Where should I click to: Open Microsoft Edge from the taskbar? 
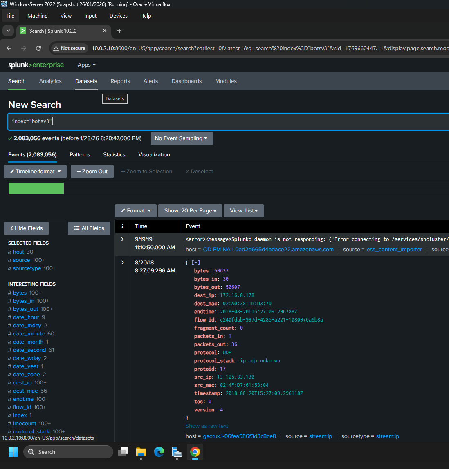click(x=159, y=452)
